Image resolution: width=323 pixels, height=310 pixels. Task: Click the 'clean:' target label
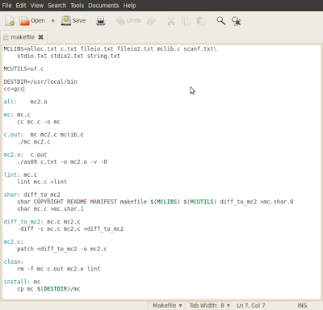coord(14,262)
